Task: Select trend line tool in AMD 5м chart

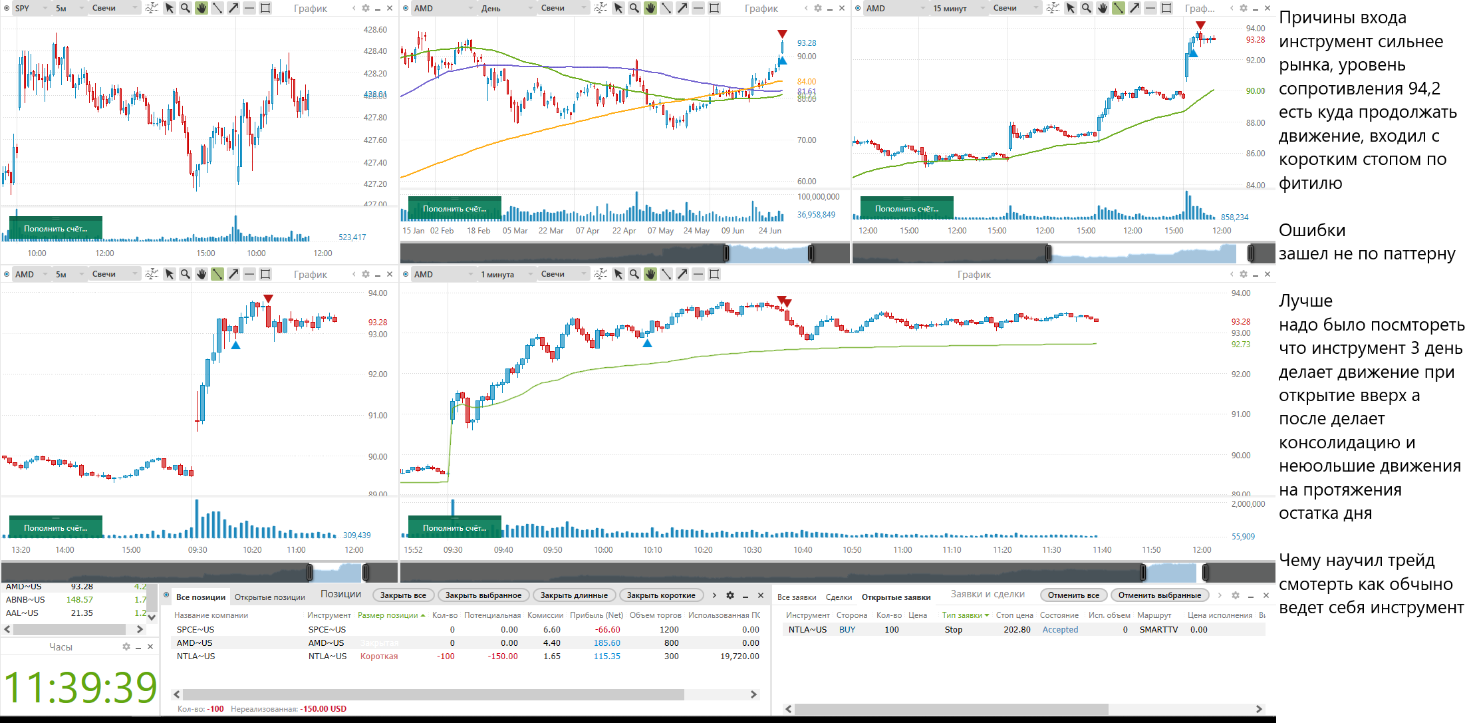Action: pos(217,274)
